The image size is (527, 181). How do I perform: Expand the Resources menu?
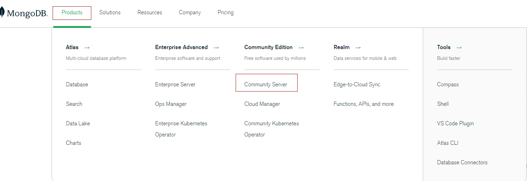pyautogui.click(x=150, y=13)
